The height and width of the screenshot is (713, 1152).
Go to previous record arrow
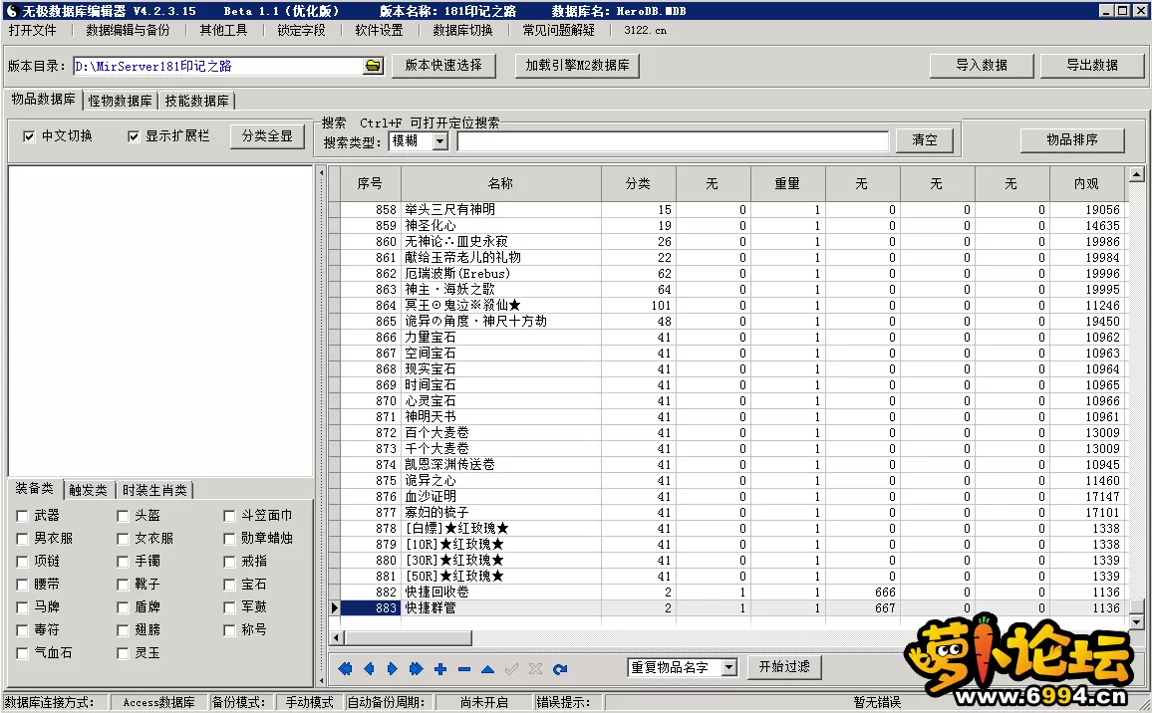(x=369, y=669)
